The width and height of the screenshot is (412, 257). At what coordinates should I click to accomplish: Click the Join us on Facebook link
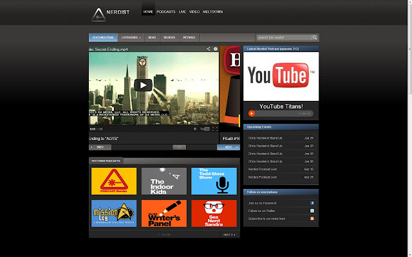[262, 203]
